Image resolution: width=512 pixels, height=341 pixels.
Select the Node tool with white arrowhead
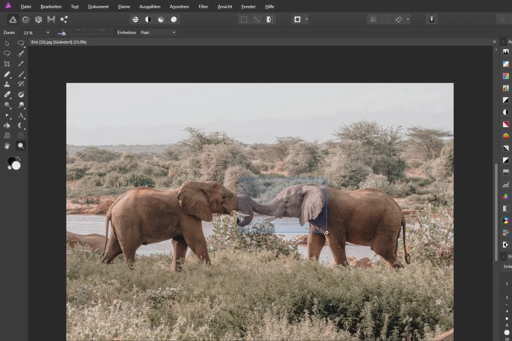pyautogui.click(x=7, y=116)
